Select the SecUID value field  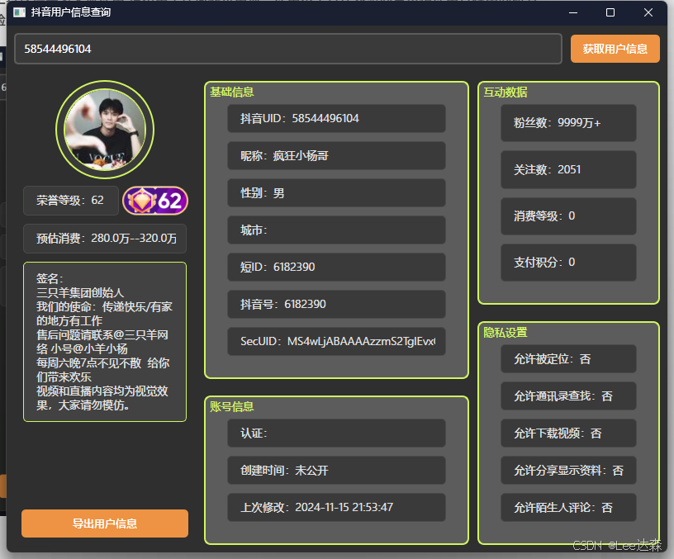tap(336, 341)
